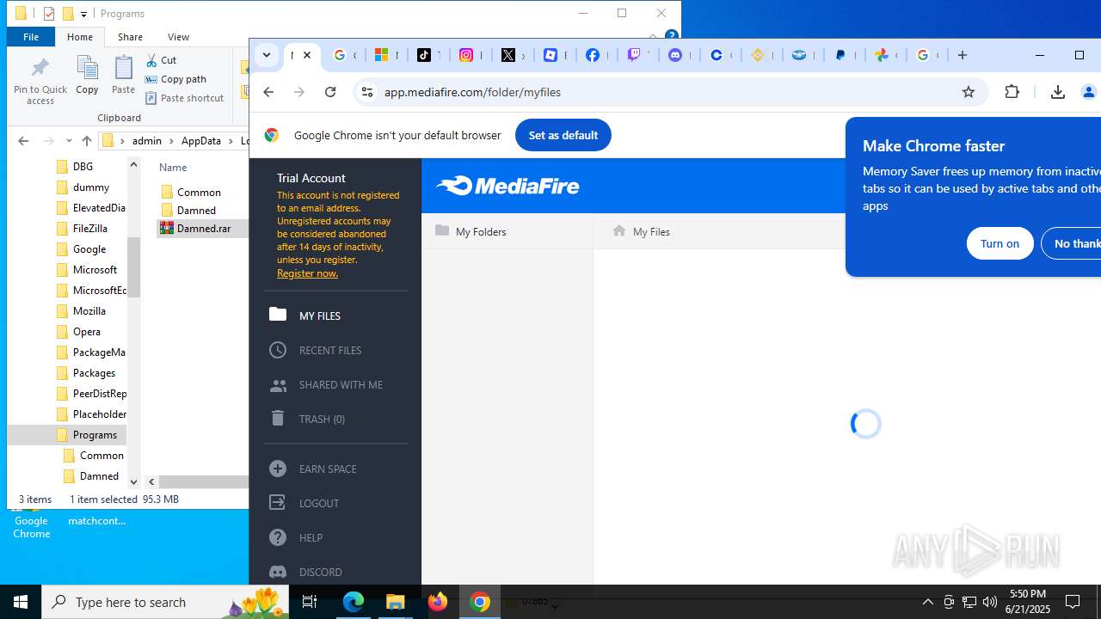Click tree pane scroll-down arrow
The height and width of the screenshot is (619, 1101).
pyautogui.click(x=133, y=482)
